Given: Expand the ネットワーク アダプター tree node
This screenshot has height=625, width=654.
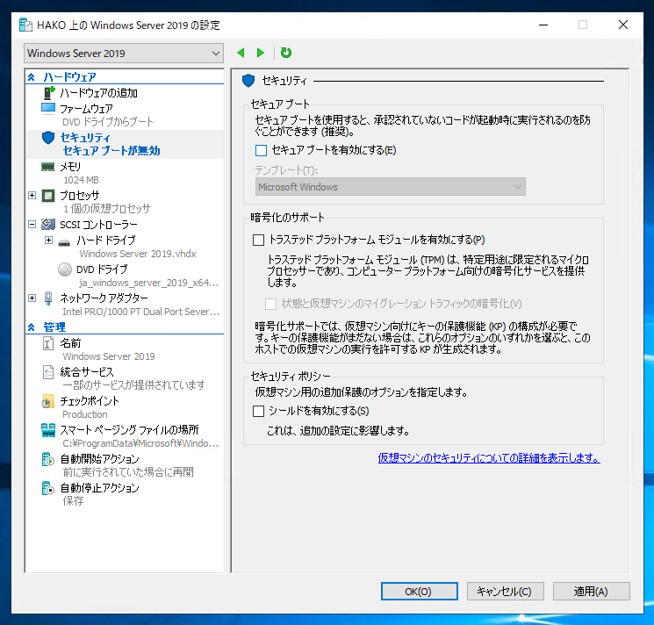Looking at the screenshot, I should coord(32,298).
